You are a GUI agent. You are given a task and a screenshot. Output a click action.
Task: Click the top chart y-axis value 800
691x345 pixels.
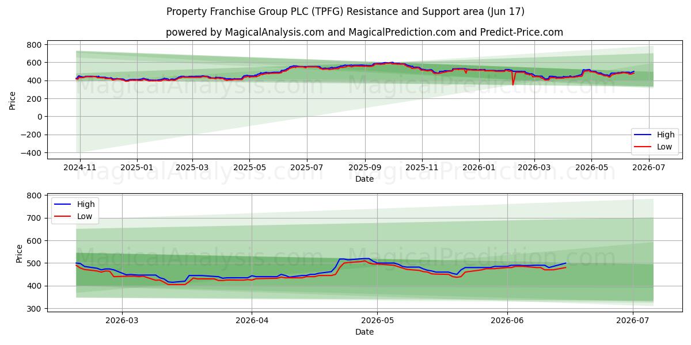click(33, 45)
